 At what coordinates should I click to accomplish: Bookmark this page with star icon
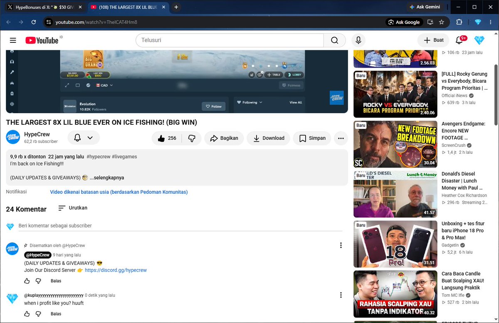point(442,22)
